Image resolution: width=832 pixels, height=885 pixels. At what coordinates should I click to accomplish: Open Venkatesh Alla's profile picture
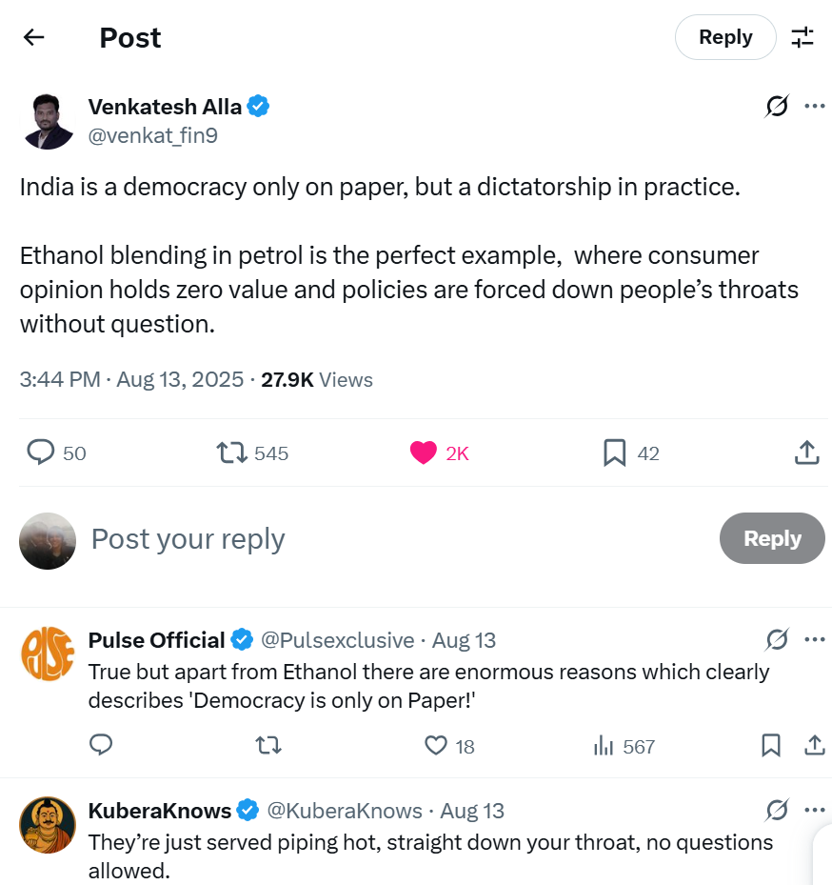48,122
